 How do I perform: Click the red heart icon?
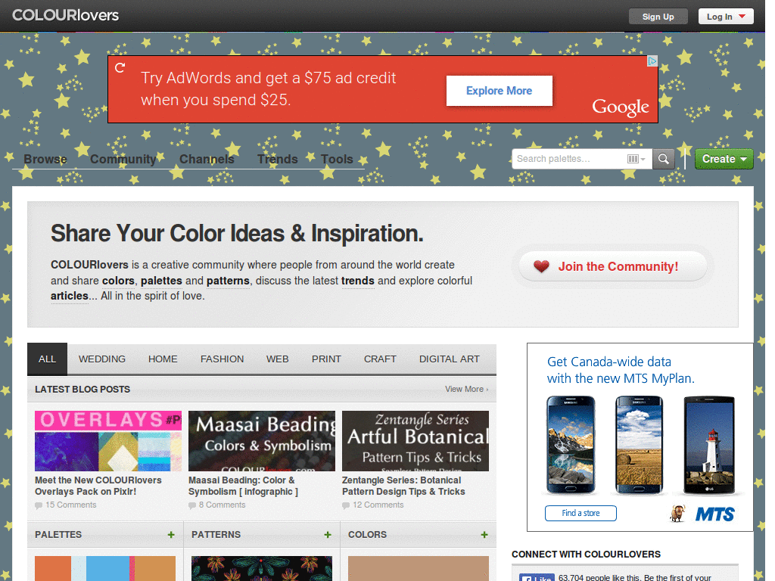tap(541, 267)
